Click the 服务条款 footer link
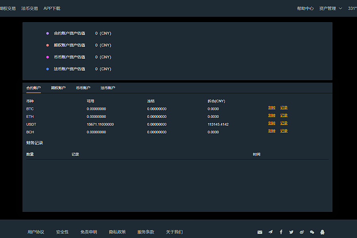357x238 pixels. 146,232
